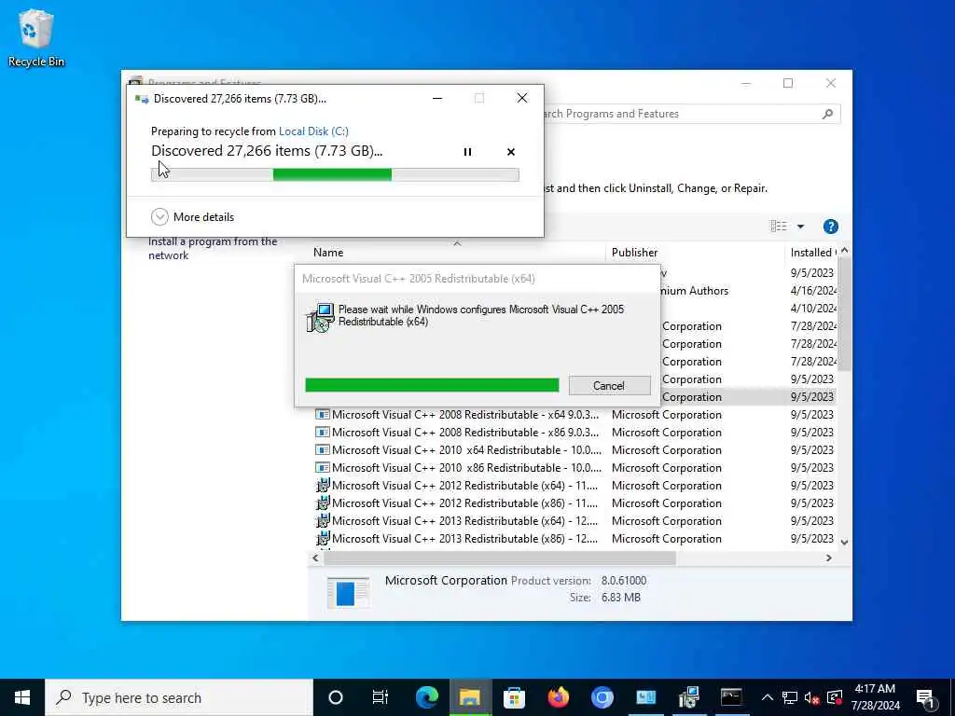Open Cortana from the taskbar circle

point(336,697)
